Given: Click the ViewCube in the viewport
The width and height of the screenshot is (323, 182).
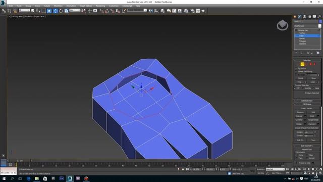Looking at the screenshot, I should tap(283, 25).
